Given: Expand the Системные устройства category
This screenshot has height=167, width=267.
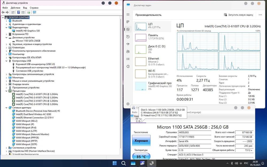Looking at the screenshot, I should pos(6,148).
